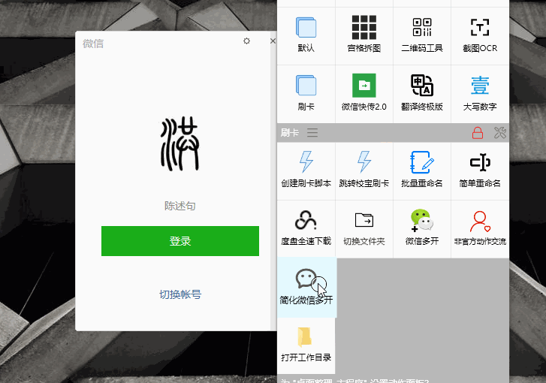The height and width of the screenshot is (383, 546).
Task: Expand the hamburger menu beside 刷卡 title
Action: point(312,133)
